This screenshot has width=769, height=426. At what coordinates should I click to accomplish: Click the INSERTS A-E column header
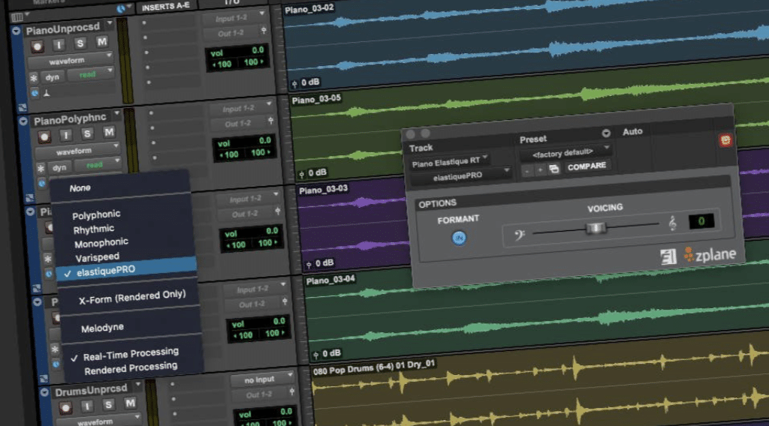165,7
